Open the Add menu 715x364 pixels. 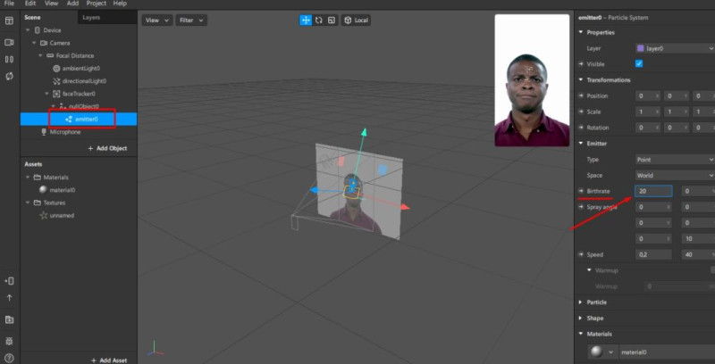[73, 4]
